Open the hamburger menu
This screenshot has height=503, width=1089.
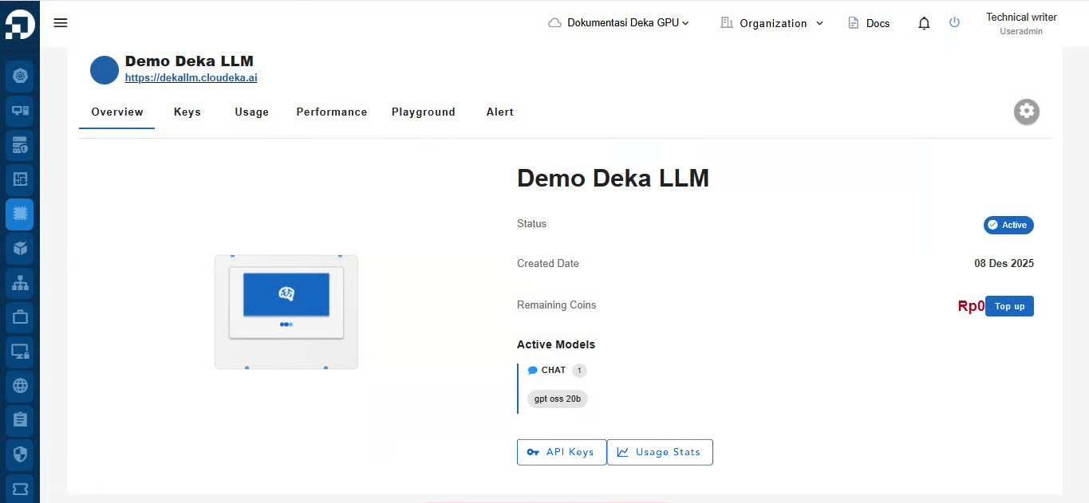tap(61, 22)
